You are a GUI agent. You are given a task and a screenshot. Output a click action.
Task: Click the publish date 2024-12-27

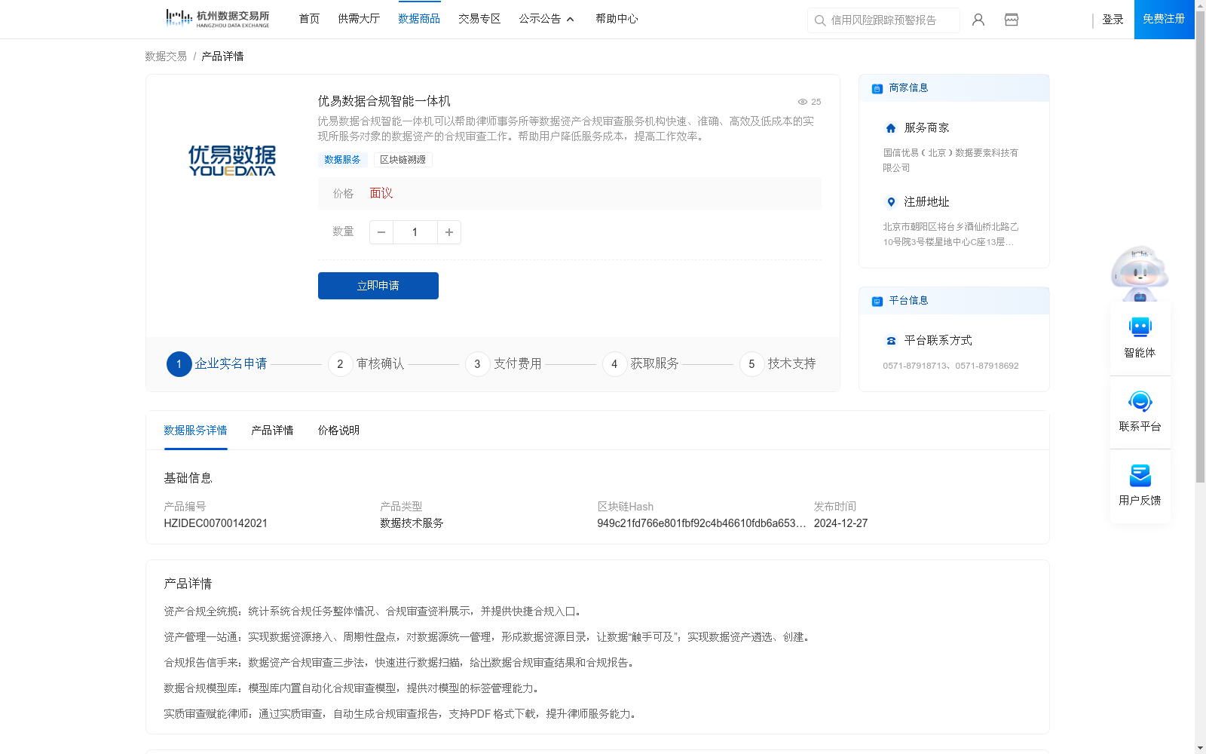[x=840, y=523]
